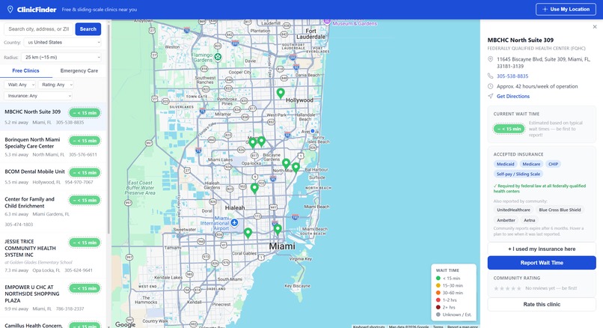Click the UnitedHealthcare community tag
The image size is (603, 328).
[x=513, y=210]
